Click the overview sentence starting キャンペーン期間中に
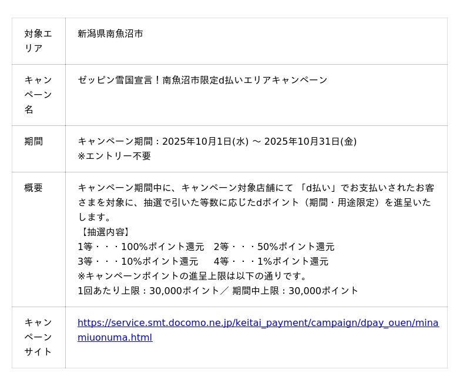The width and height of the screenshot is (470, 386). 256,188
